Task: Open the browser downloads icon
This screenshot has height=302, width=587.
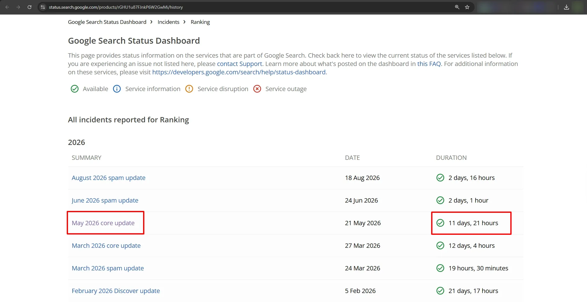Action: point(567,7)
